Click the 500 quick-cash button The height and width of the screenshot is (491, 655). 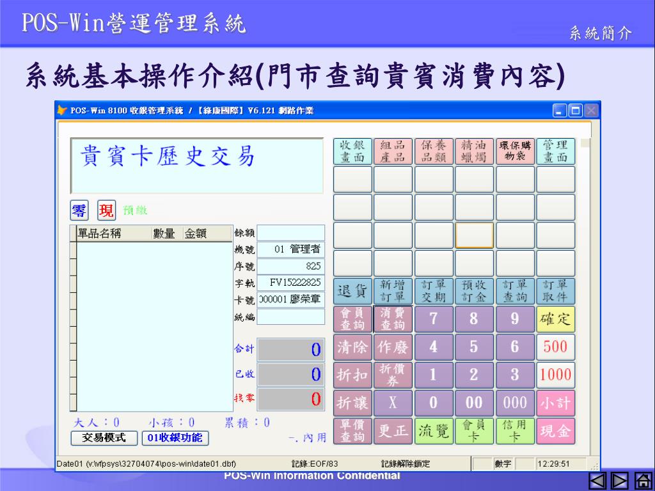(556, 347)
